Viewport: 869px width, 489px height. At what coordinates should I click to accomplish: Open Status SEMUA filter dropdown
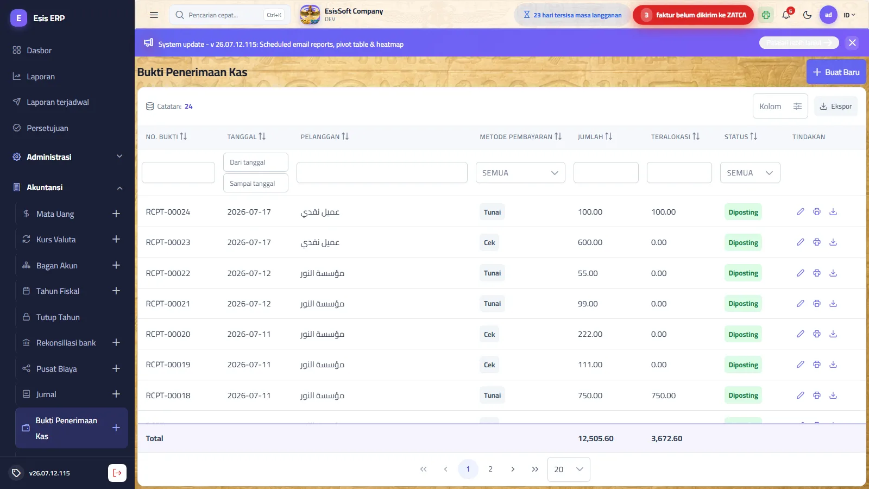[750, 173]
